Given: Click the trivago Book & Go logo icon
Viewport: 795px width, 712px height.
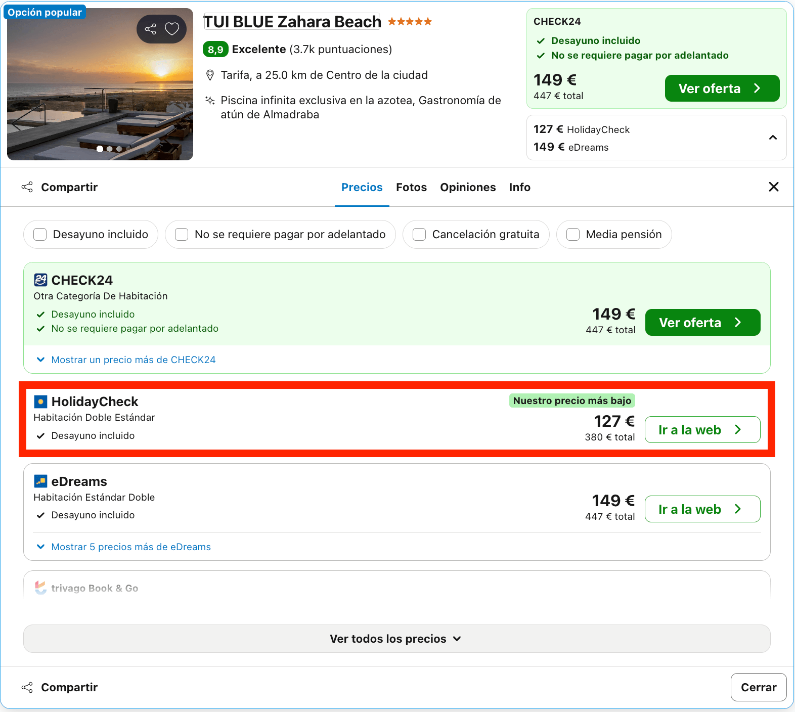Looking at the screenshot, I should click(x=40, y=588).
